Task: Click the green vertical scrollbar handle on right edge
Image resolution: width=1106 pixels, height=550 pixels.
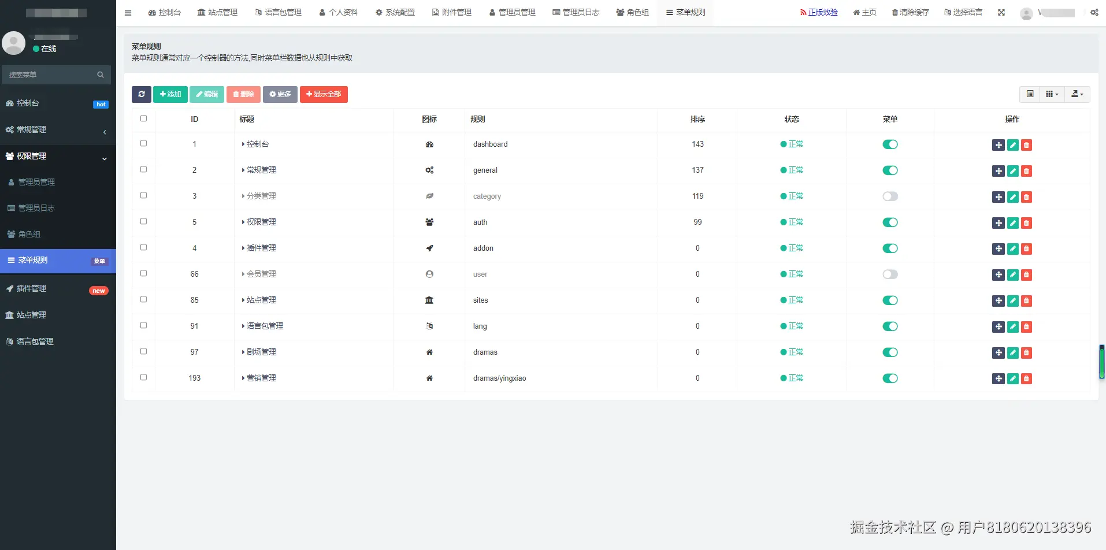Action: (x=1102, y=362)
